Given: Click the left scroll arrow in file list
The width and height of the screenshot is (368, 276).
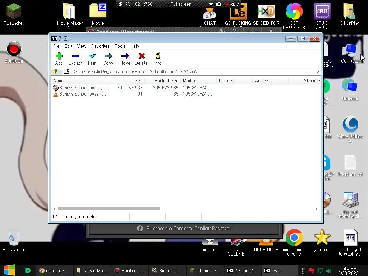Looking at the screenshot, I should tap(54, 209).
